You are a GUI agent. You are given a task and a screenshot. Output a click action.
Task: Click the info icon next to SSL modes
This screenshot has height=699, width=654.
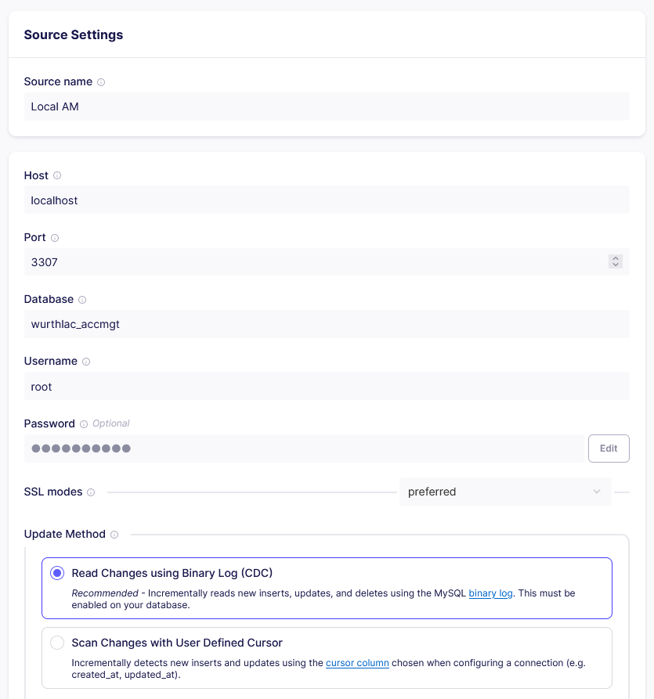coord(91,492)
